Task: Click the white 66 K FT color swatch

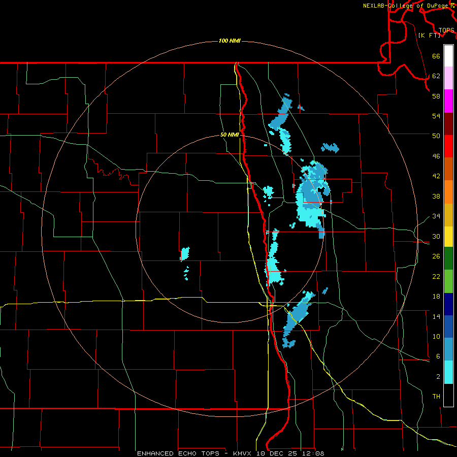Action: [448, 56]
